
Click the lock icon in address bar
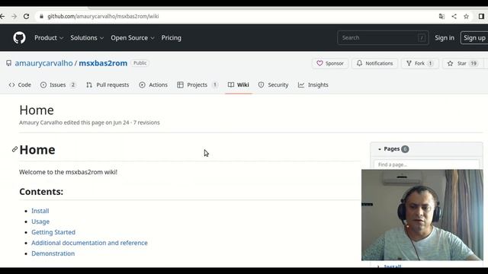click(41, 17)
